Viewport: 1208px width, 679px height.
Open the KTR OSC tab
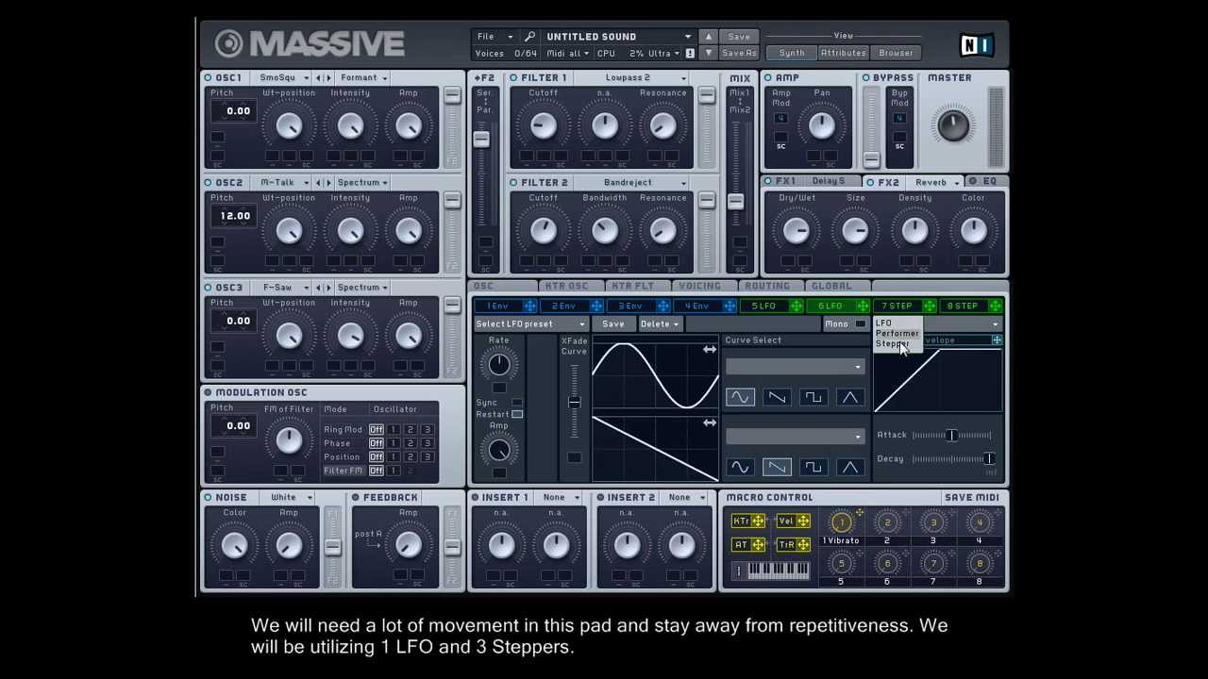566,286
